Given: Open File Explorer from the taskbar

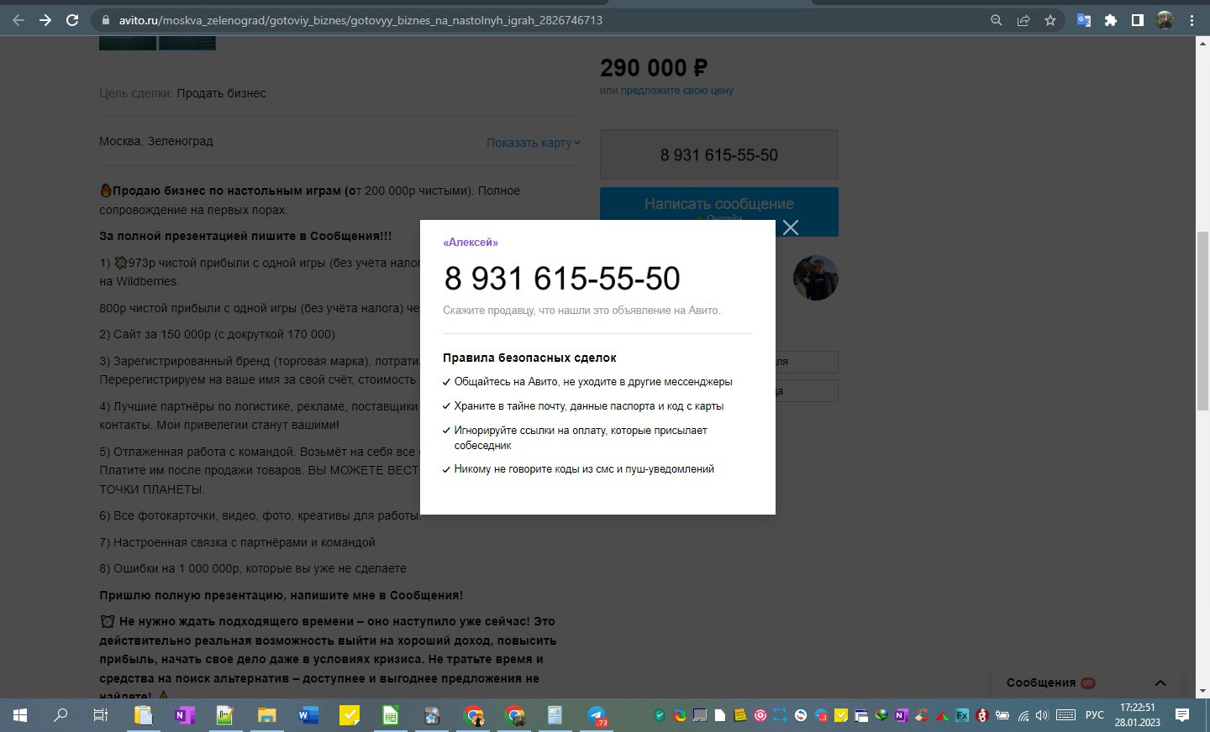Looking at the screenshot, I should point(266,715).
